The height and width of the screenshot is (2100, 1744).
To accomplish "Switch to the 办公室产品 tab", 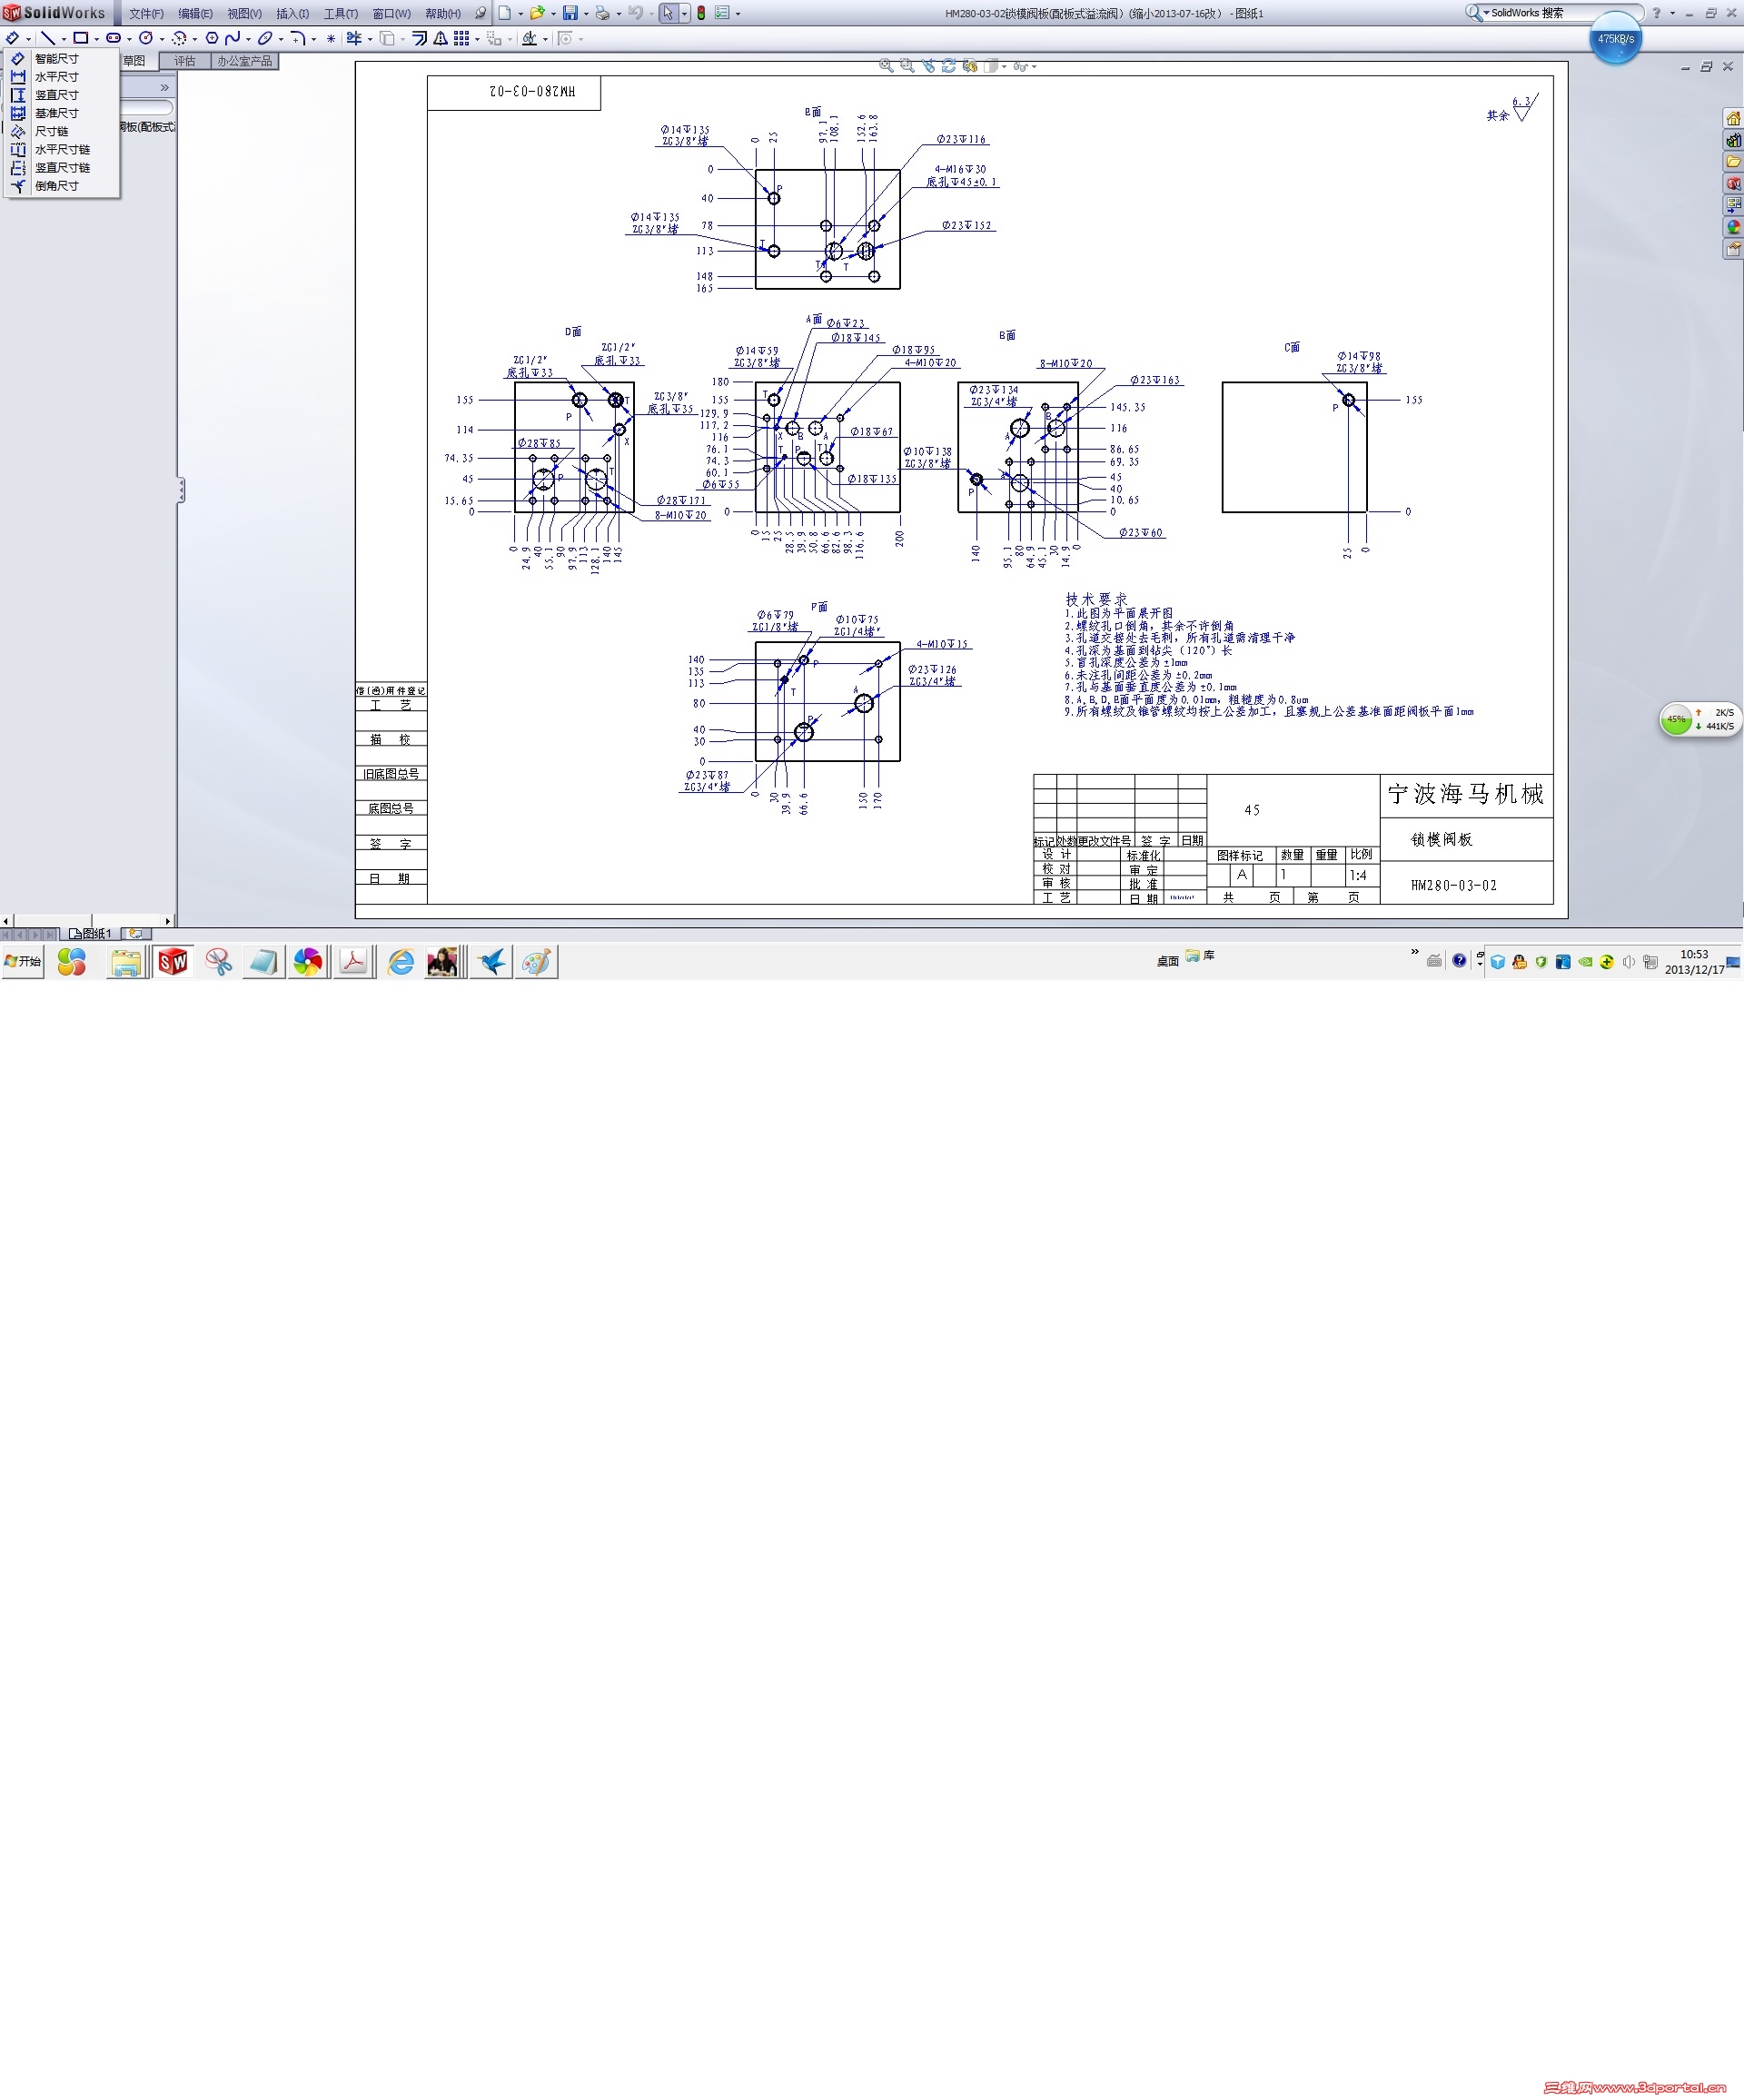I will point(245,61).
